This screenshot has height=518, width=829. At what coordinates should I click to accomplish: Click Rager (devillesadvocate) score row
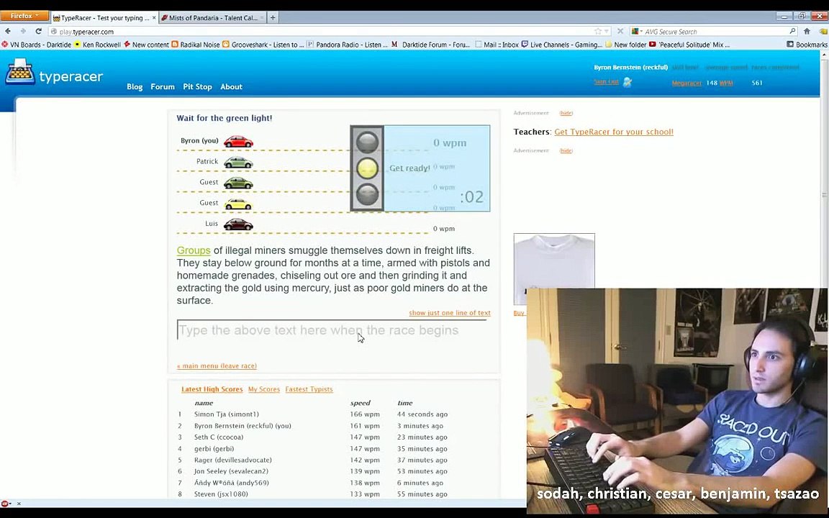pos(313,460)
